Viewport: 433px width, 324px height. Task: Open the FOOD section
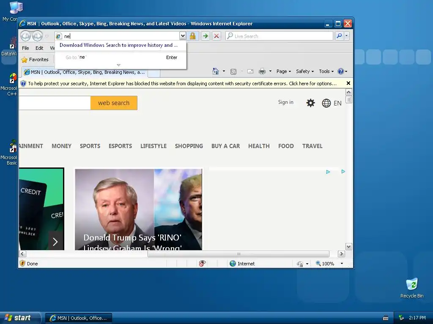click(286, 146)
